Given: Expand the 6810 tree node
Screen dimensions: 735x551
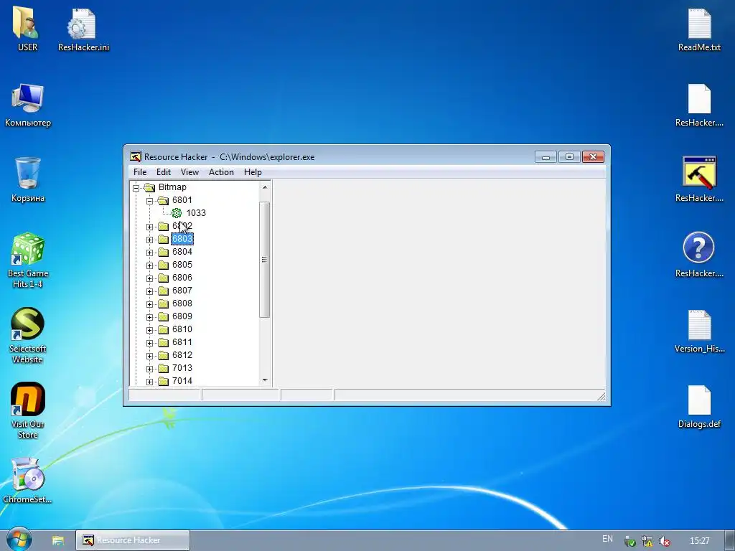Looking at the screenshot, I should tap(149, 330).
